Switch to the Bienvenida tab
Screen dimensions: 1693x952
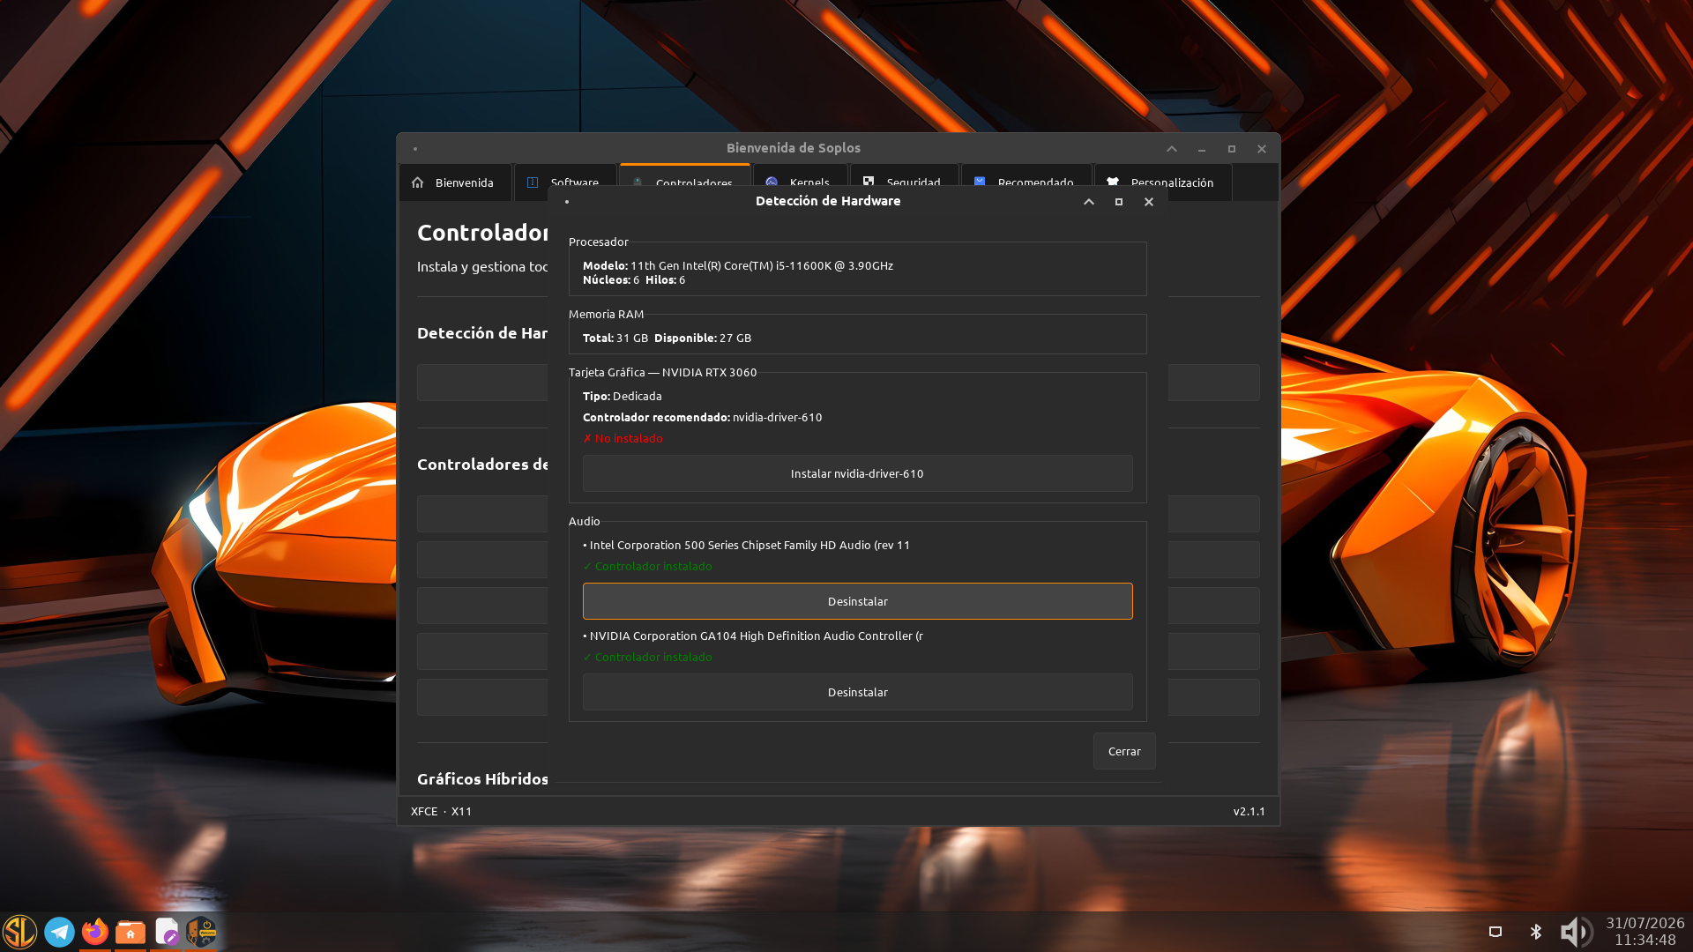pos(455,182)
